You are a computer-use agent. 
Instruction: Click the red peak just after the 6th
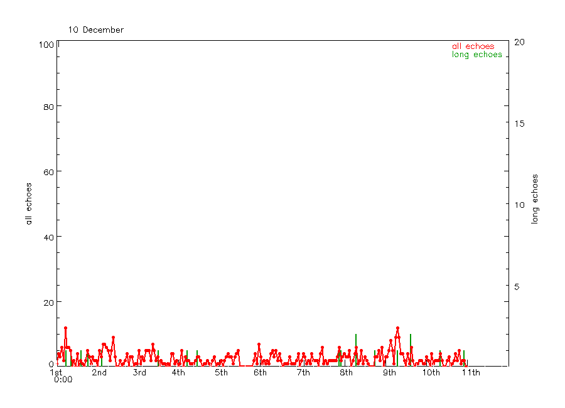[x=259, y=344]
